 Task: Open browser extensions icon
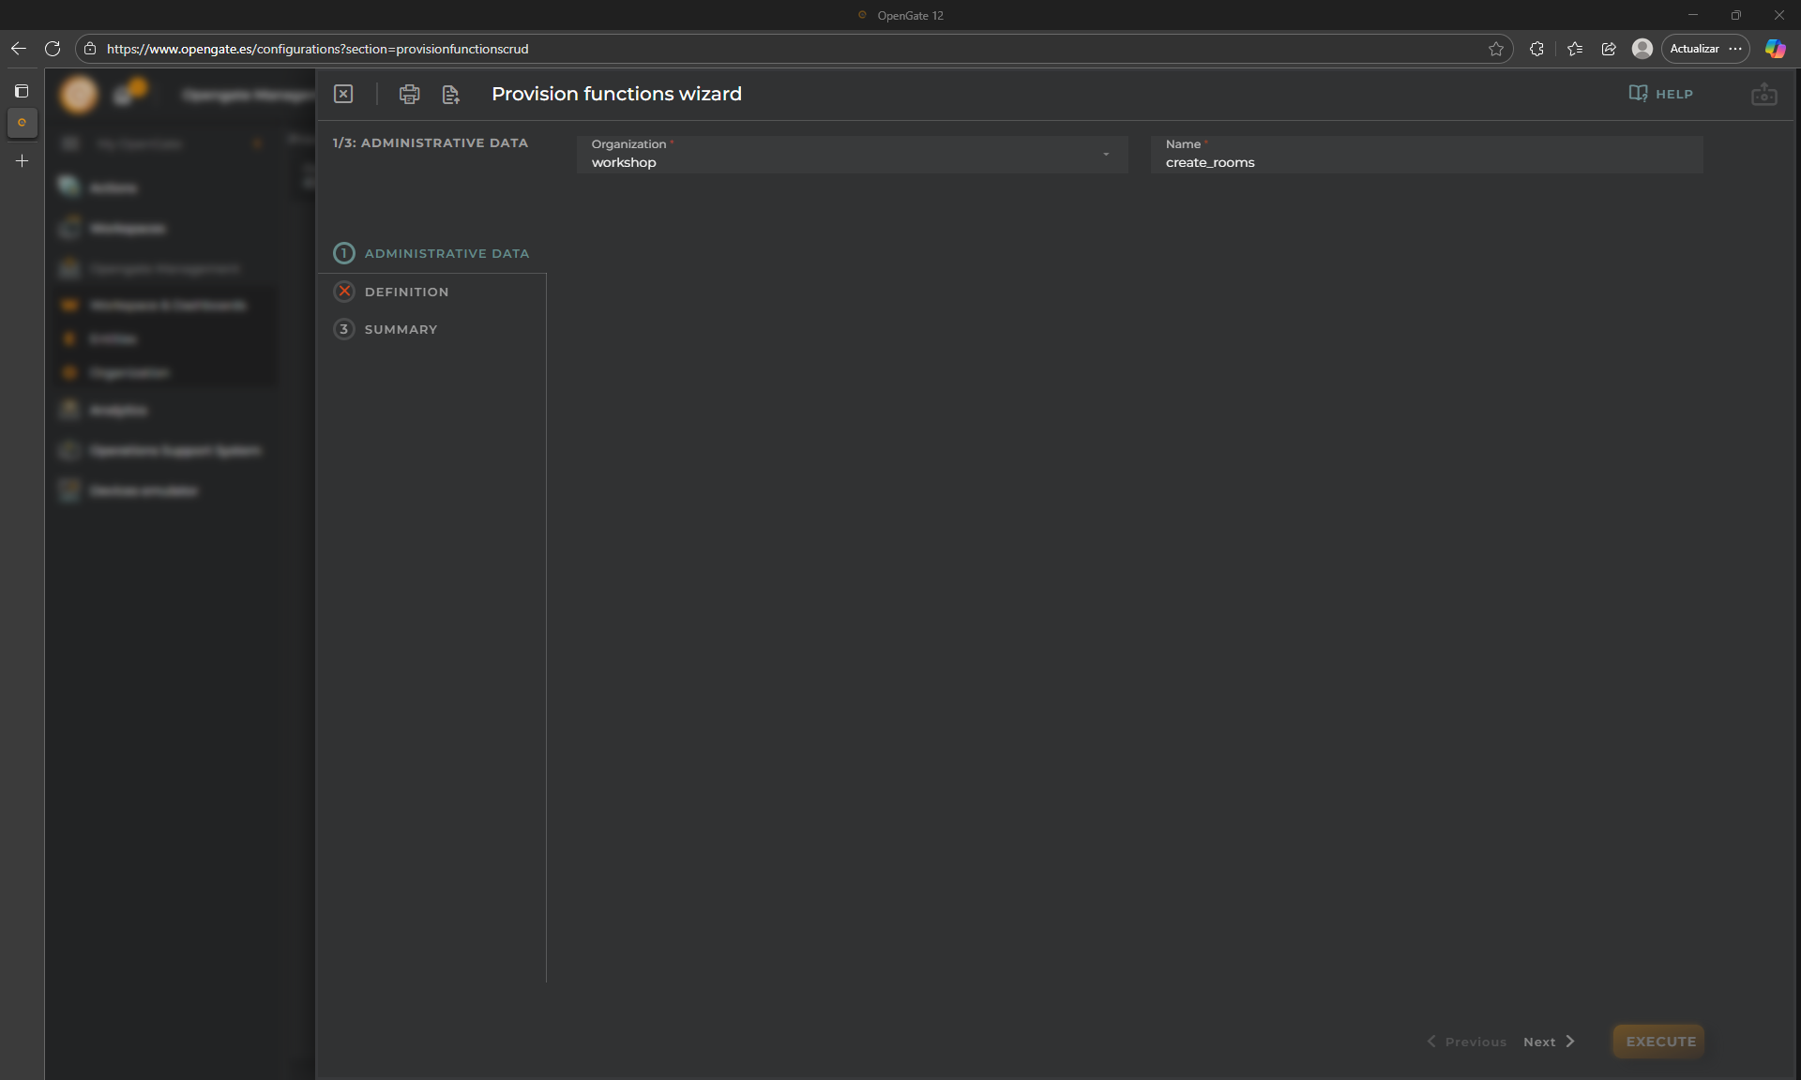[1536, 49]
